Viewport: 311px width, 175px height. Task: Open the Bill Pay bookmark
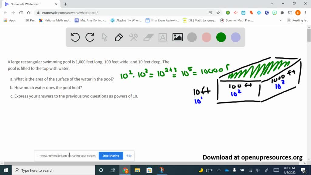tap(30, 20)
